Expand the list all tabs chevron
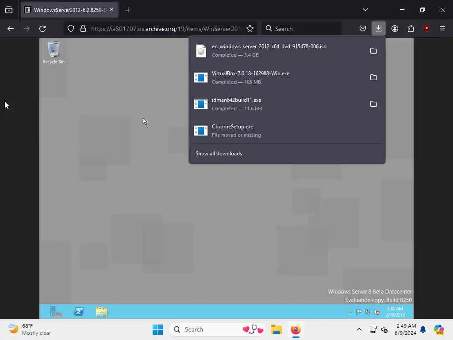 365,10
